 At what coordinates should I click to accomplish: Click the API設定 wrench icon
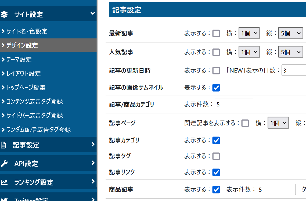click(4, 164)
